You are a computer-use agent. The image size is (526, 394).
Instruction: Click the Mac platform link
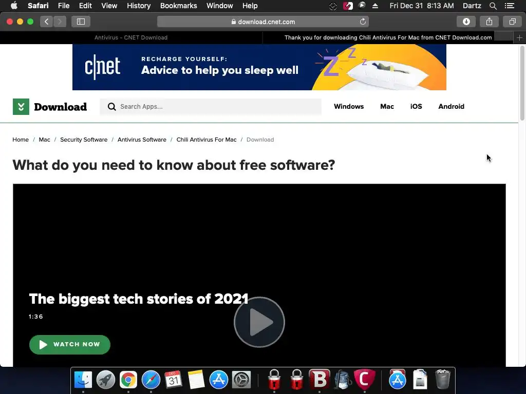(x=387, y=107)
